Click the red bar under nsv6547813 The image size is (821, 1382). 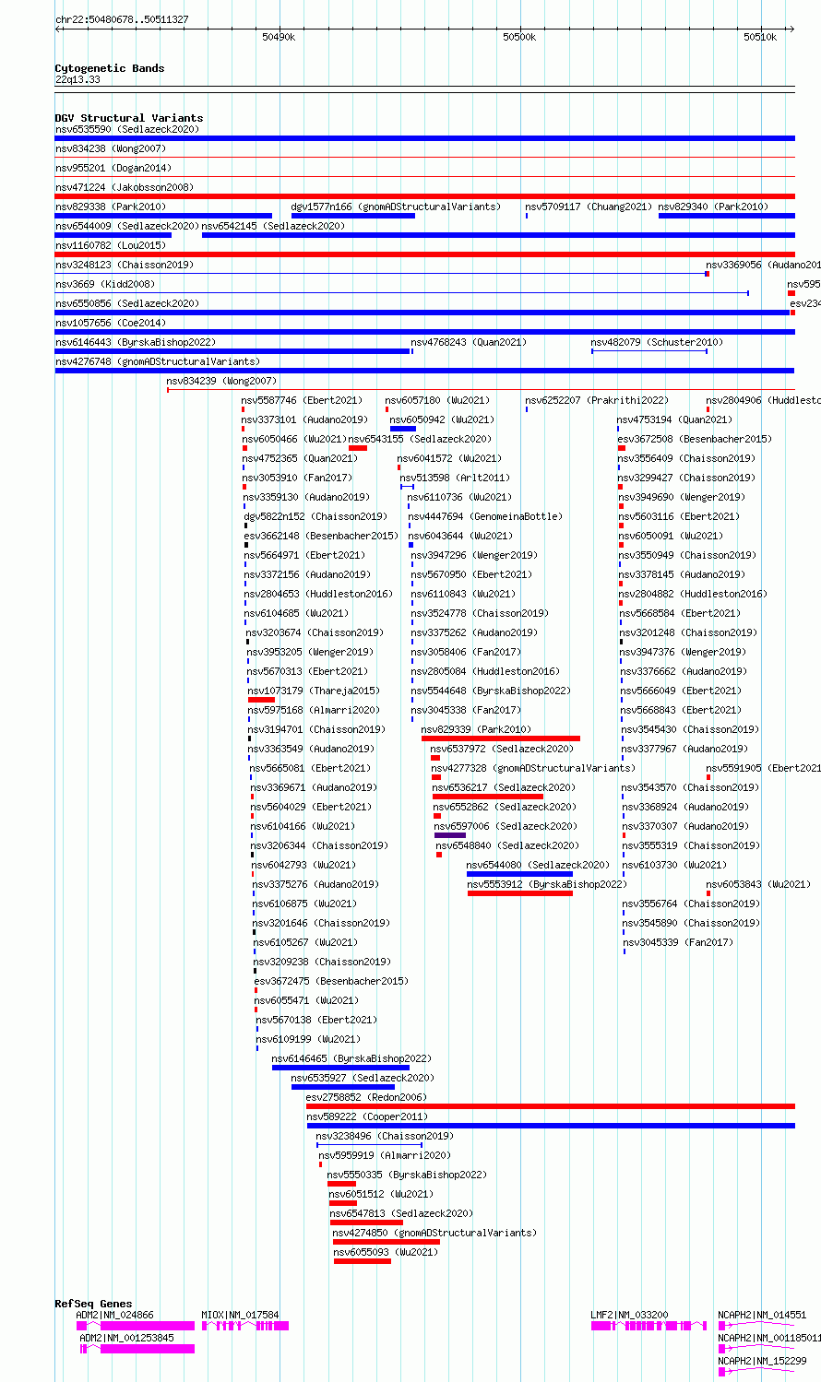click(366, 1223)
